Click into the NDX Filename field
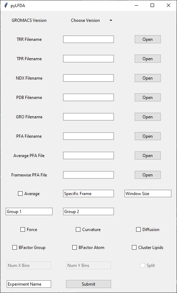Viewport: 177px width, 293px height. (88, 78)
